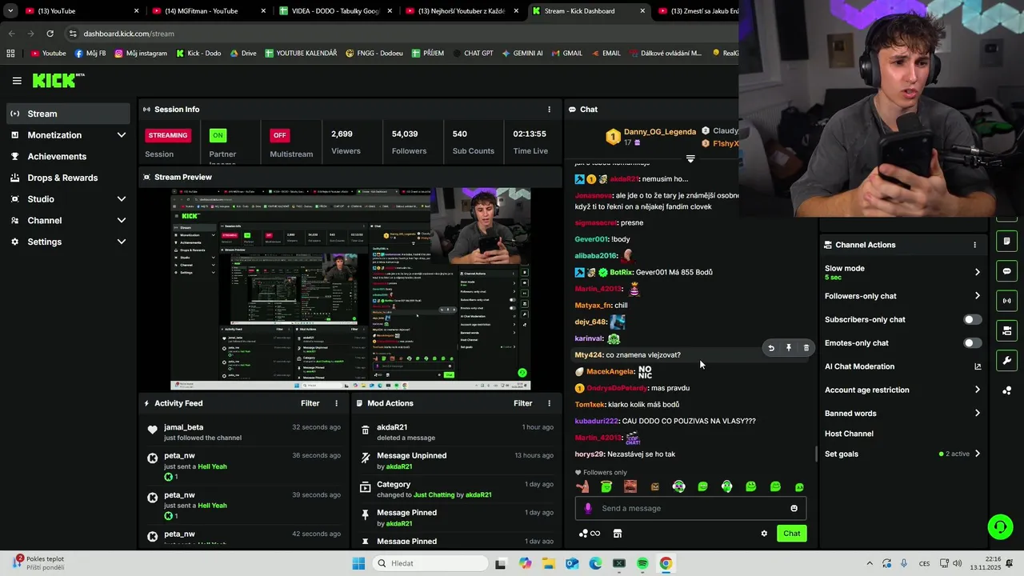The height and width of the screenshot is (576, 1024).
Task: Open the hamburger menu beside the Kick logo
Action: [17, 81]
